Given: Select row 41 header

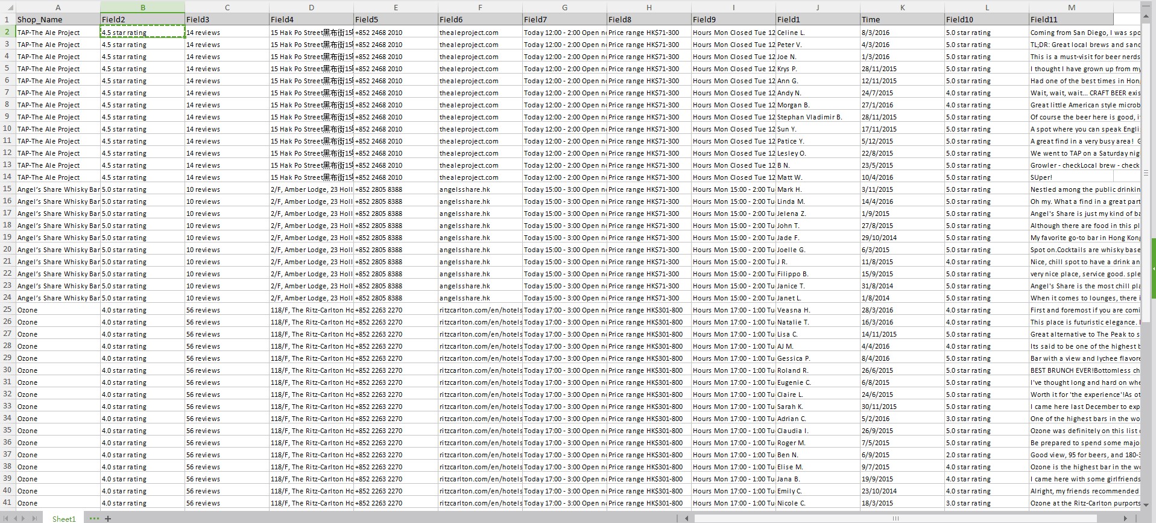Looking at the screenshot, I should (x=8, y=502).
